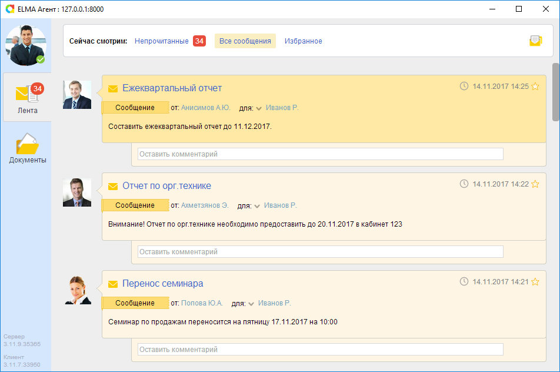The width and height of the screenshot is (560, 372).
Task: Toggle favorite star on Перенос семинара
Action: click(x=535, y=282)
